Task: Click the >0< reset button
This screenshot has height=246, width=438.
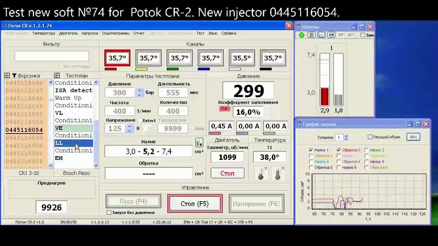Action: point(413,137)
